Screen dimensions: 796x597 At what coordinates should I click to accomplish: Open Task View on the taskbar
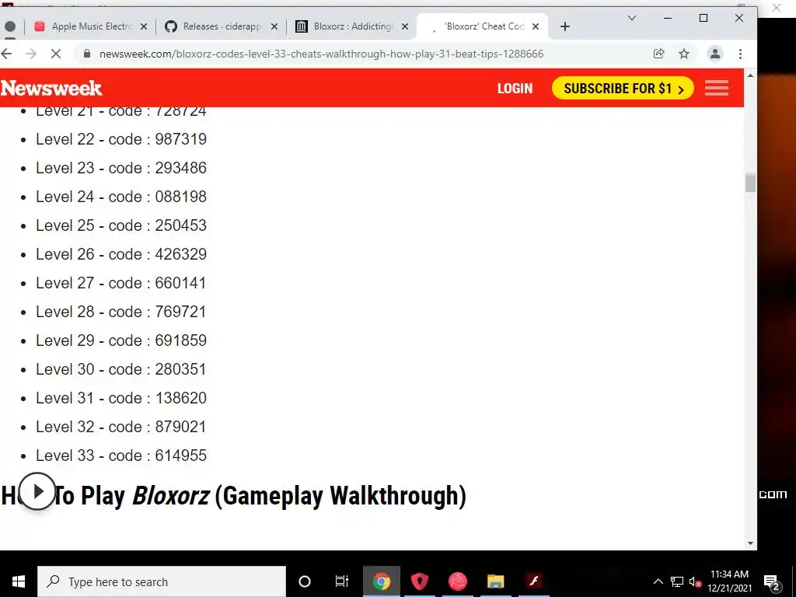pyautogui.click(x=342, y=581)
